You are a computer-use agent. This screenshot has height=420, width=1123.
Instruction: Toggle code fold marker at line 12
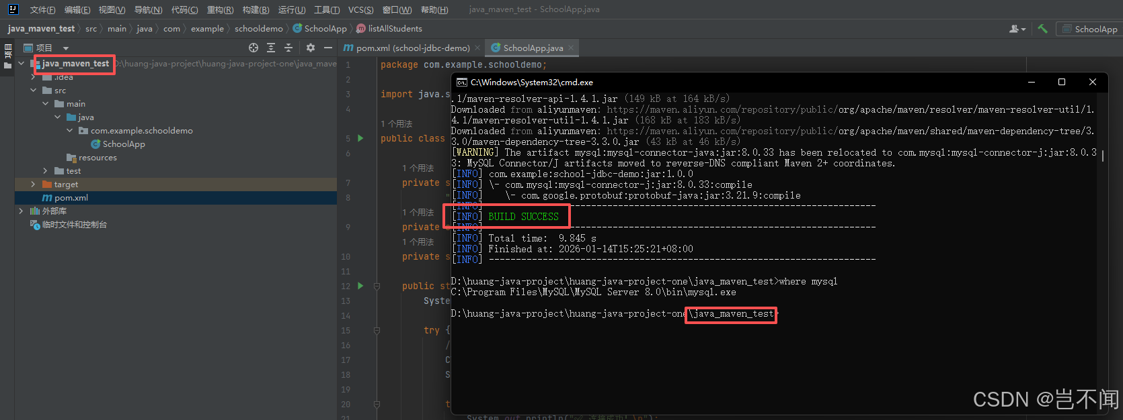click(x=377, y=286)
